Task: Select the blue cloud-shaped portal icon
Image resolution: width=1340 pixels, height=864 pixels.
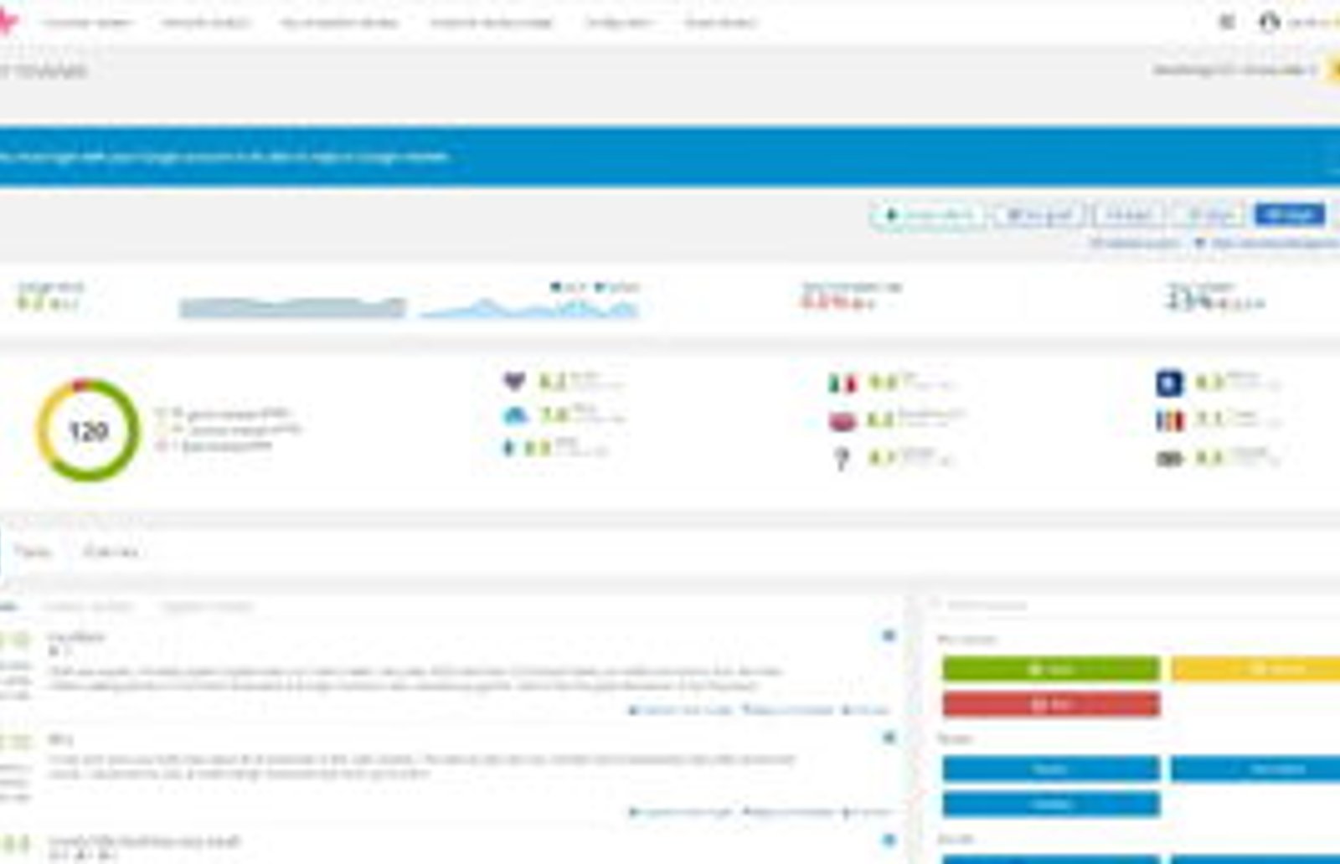Action: tap(515, 414)
